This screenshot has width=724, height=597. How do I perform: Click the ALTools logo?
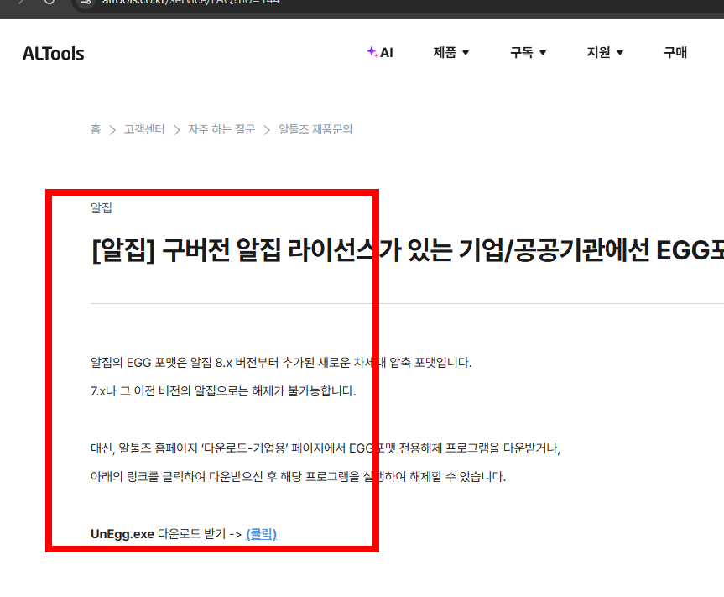coord(53,53)
